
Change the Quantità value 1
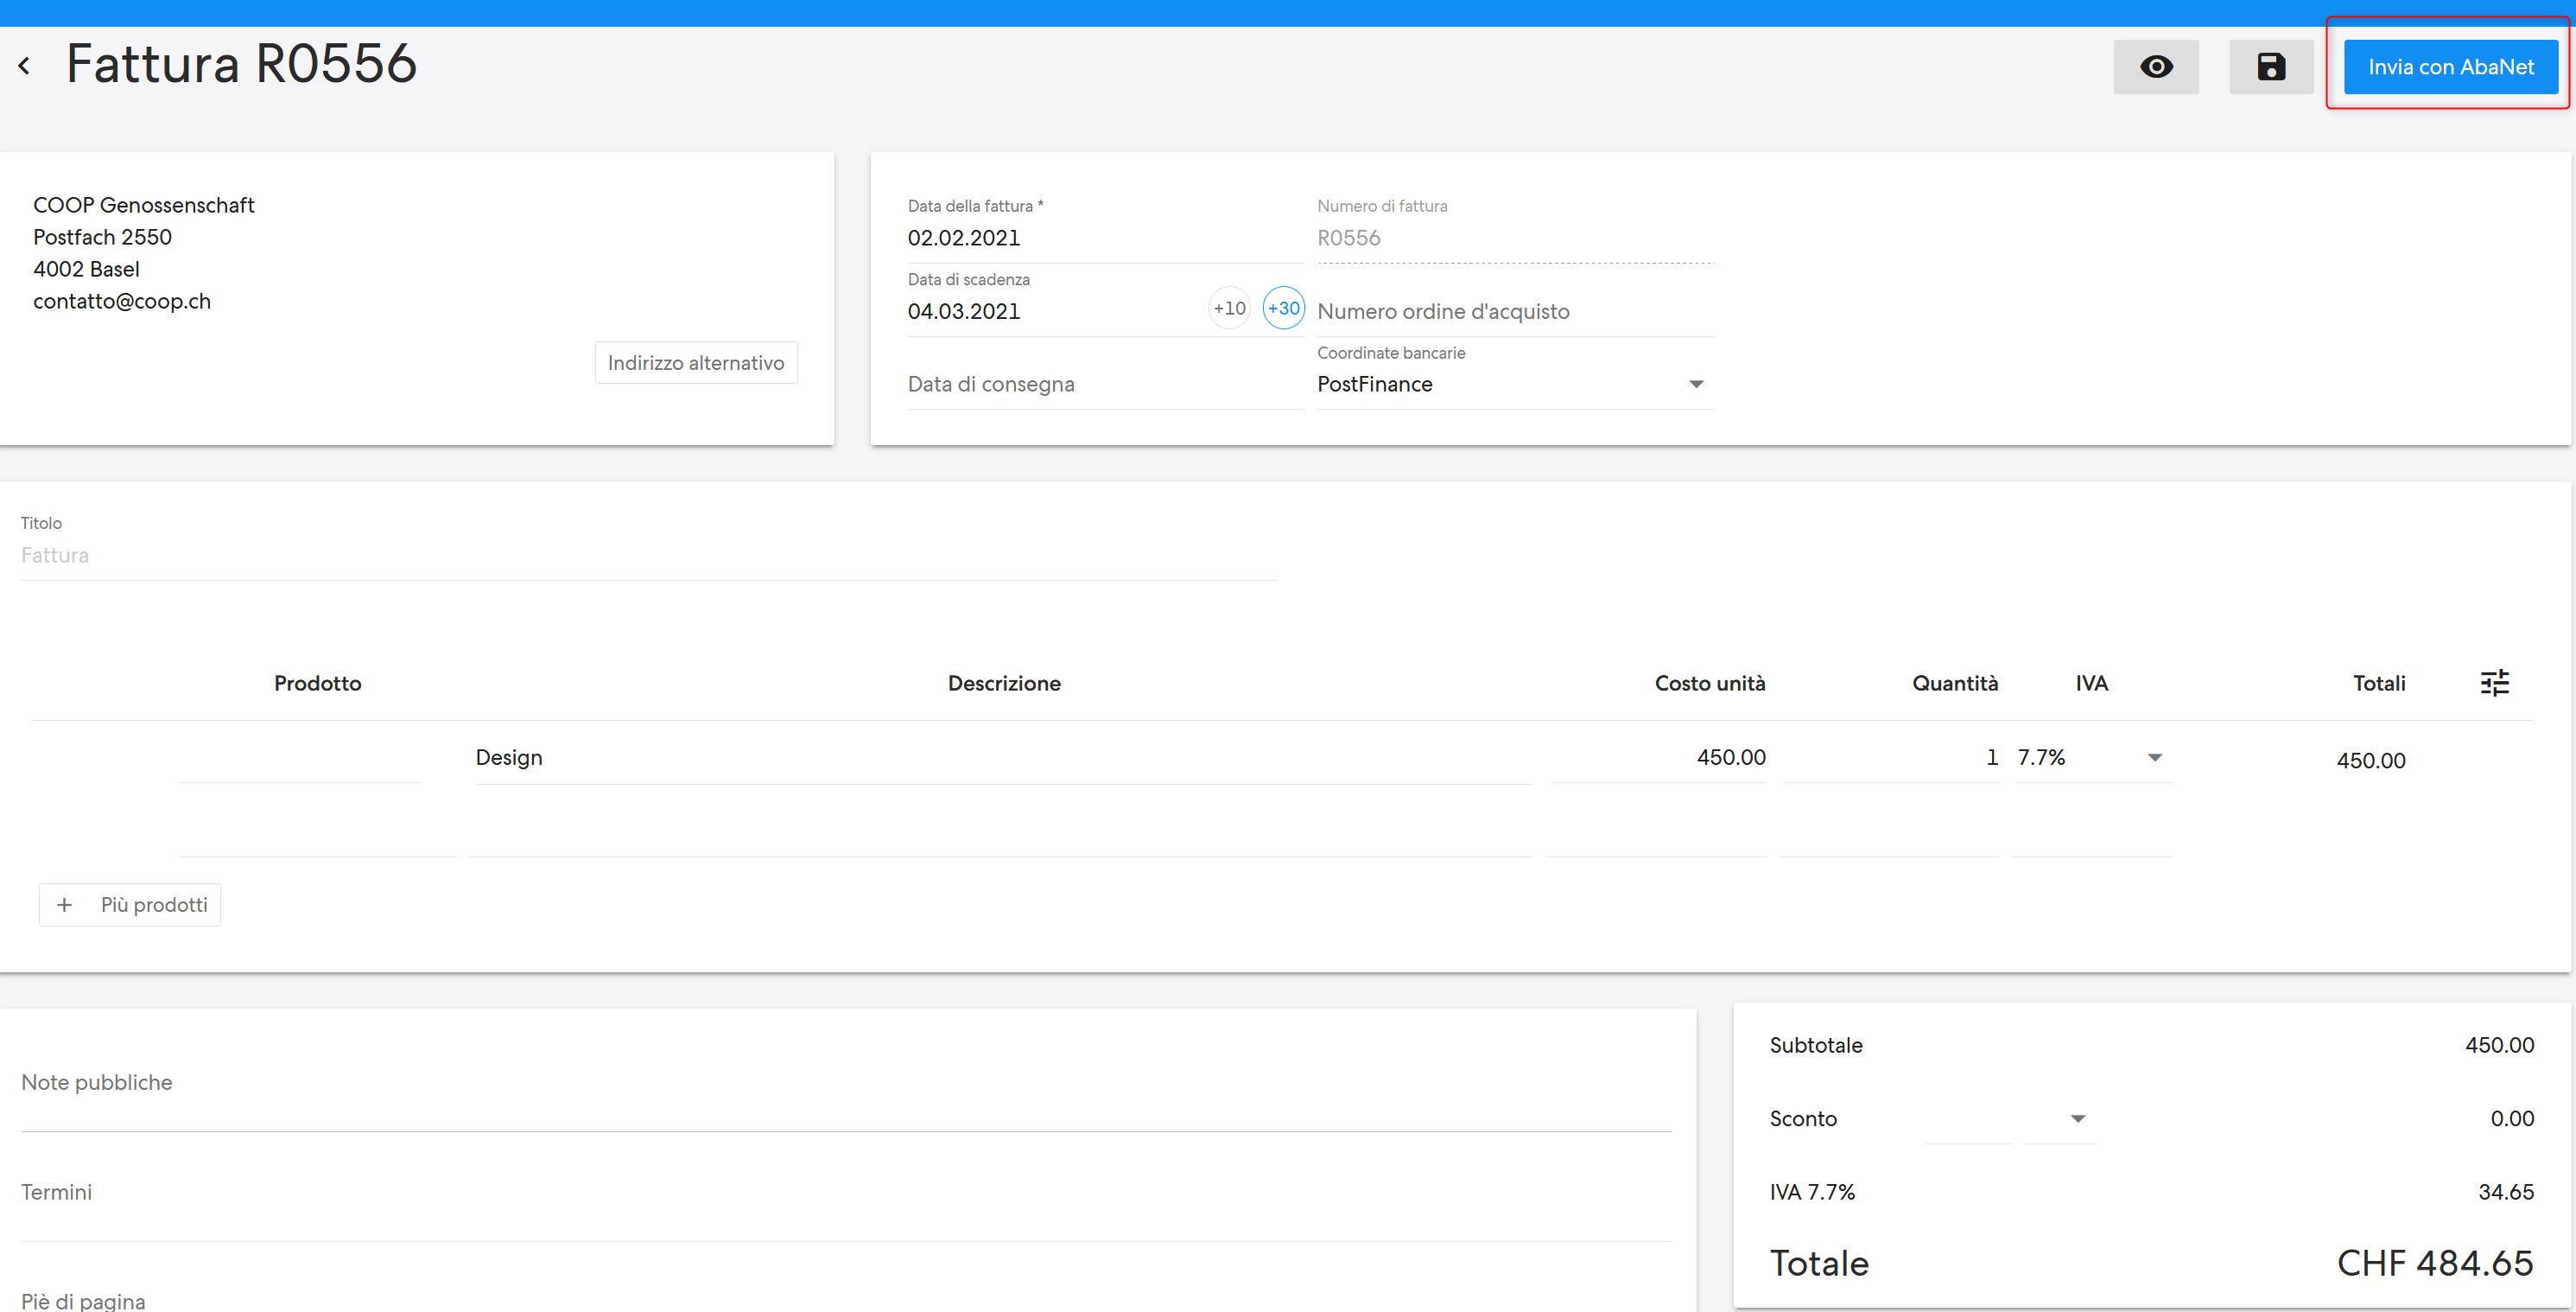pos(1890,758)
